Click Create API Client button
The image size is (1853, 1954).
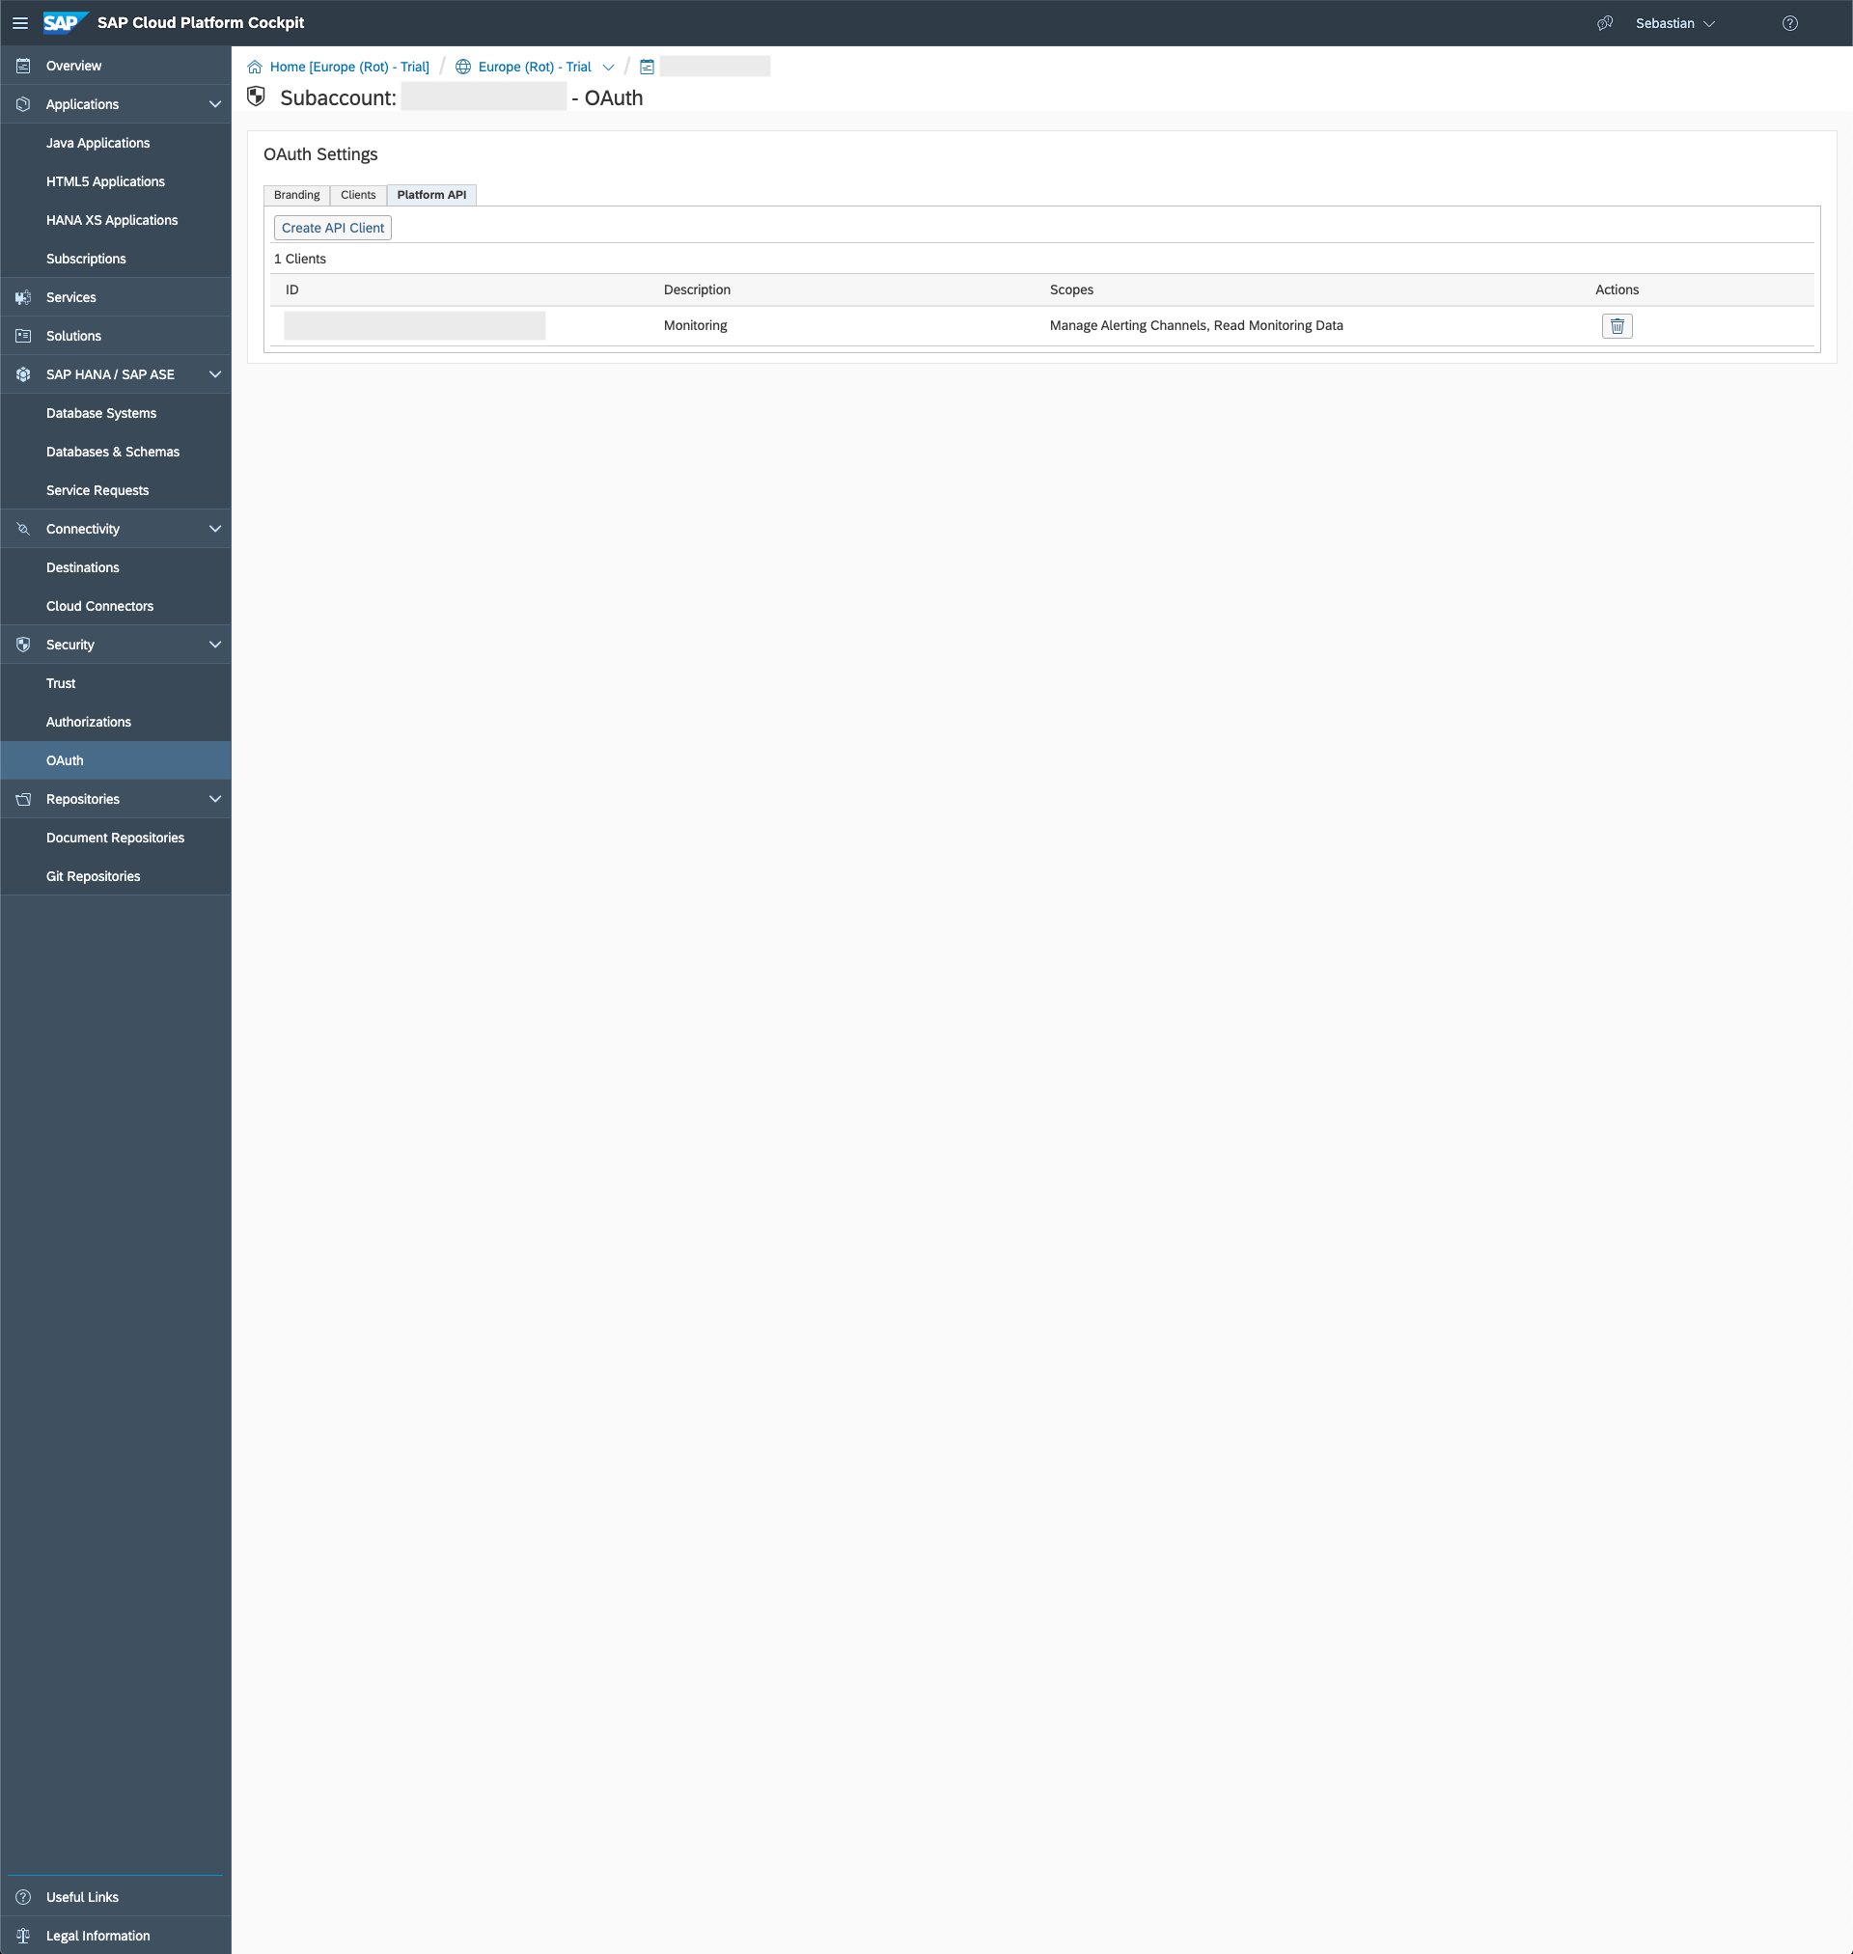tap(333, 227)
